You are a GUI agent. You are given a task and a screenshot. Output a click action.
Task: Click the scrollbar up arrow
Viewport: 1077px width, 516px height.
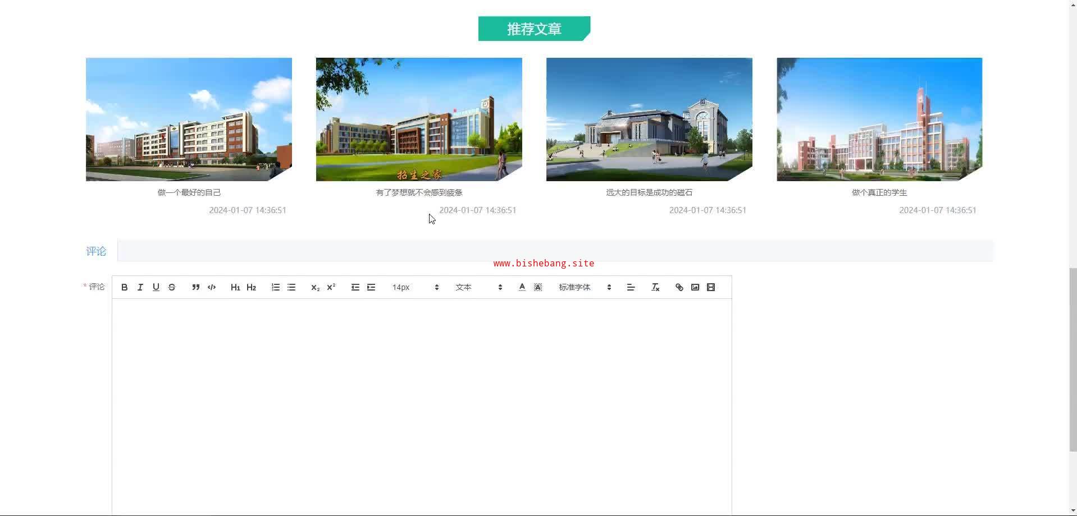[x=1073, y=4]
